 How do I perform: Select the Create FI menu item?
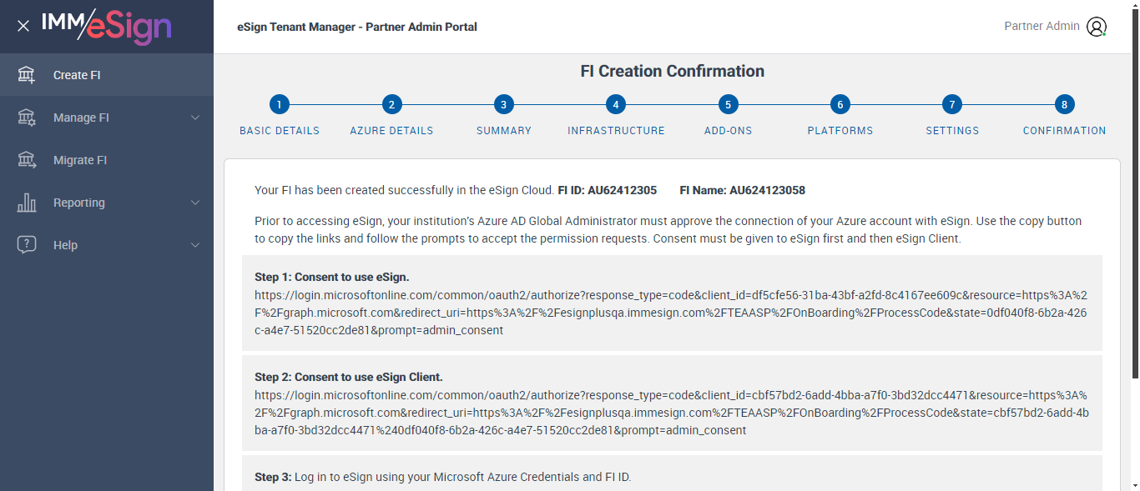[x=77, y=75]
